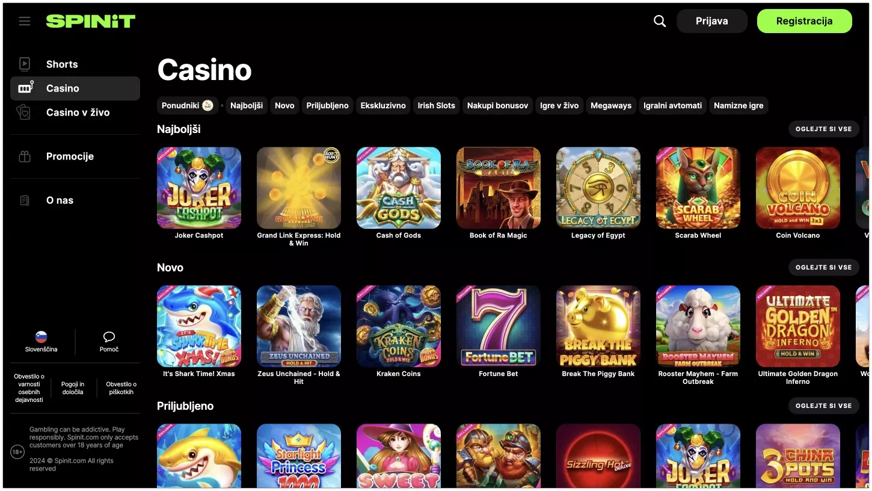Click the Prijava login button
Viewport: 872px width, 491px height.
712,21
